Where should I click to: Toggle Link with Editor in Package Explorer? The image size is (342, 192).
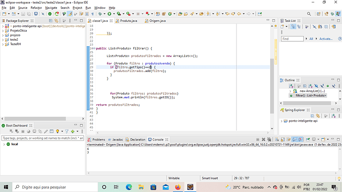57,21
